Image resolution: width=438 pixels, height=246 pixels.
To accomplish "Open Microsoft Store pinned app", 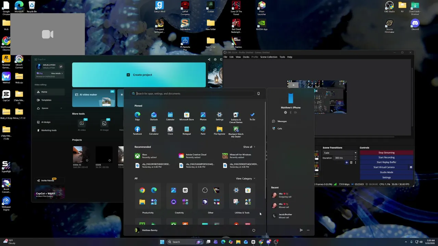I will (x=186, y=116).
